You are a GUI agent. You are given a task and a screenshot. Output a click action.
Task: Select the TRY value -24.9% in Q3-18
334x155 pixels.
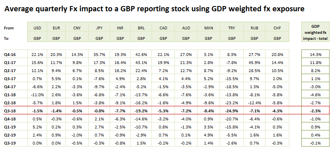pos(232,110)
